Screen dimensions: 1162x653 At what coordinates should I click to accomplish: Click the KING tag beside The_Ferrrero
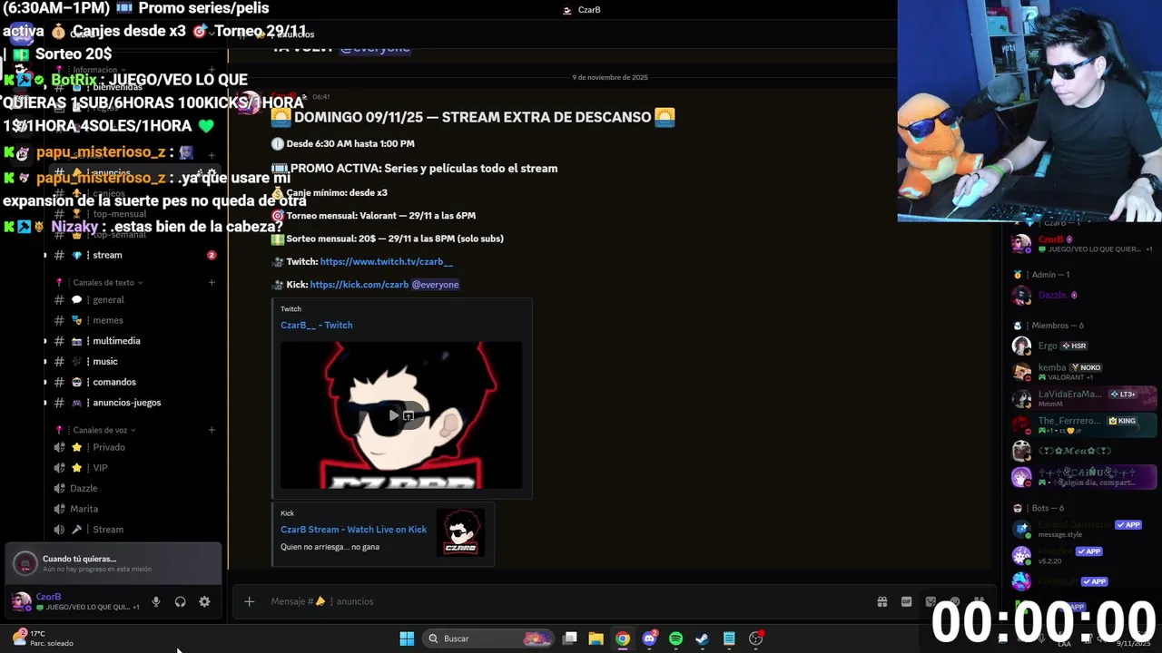click(1122, 421)
